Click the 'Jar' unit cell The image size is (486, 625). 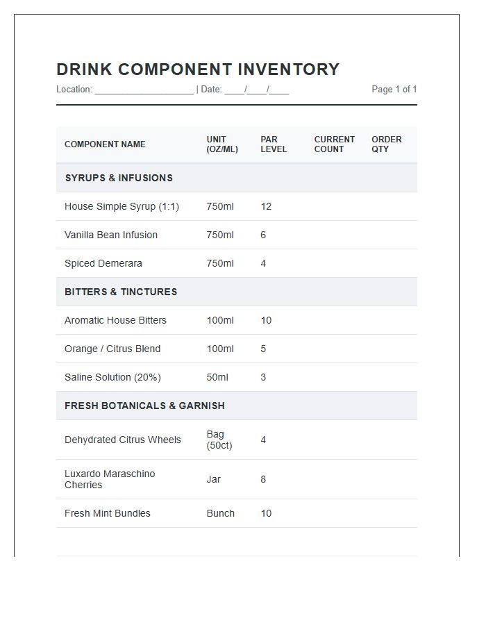[214, 479]
